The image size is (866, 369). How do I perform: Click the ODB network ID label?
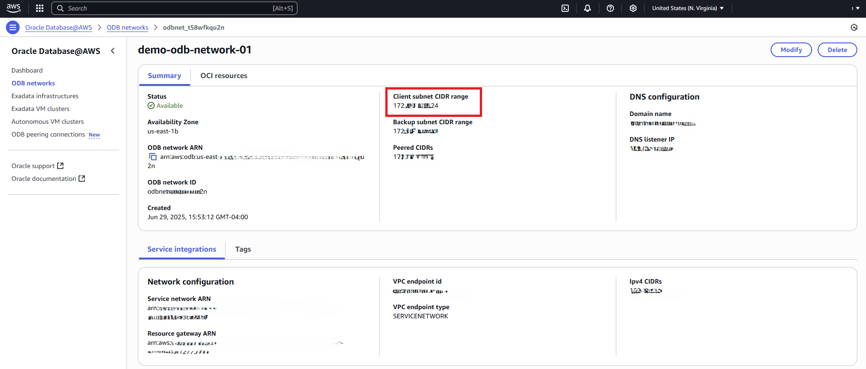(x=172, y=182)
